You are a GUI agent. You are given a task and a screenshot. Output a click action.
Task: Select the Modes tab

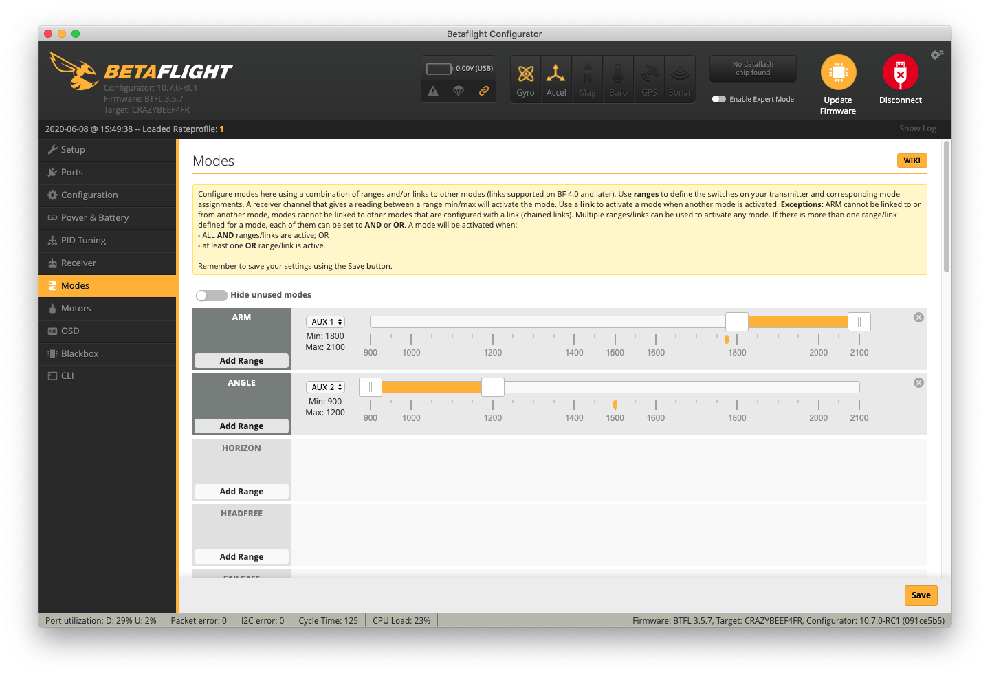coord(108,285)
